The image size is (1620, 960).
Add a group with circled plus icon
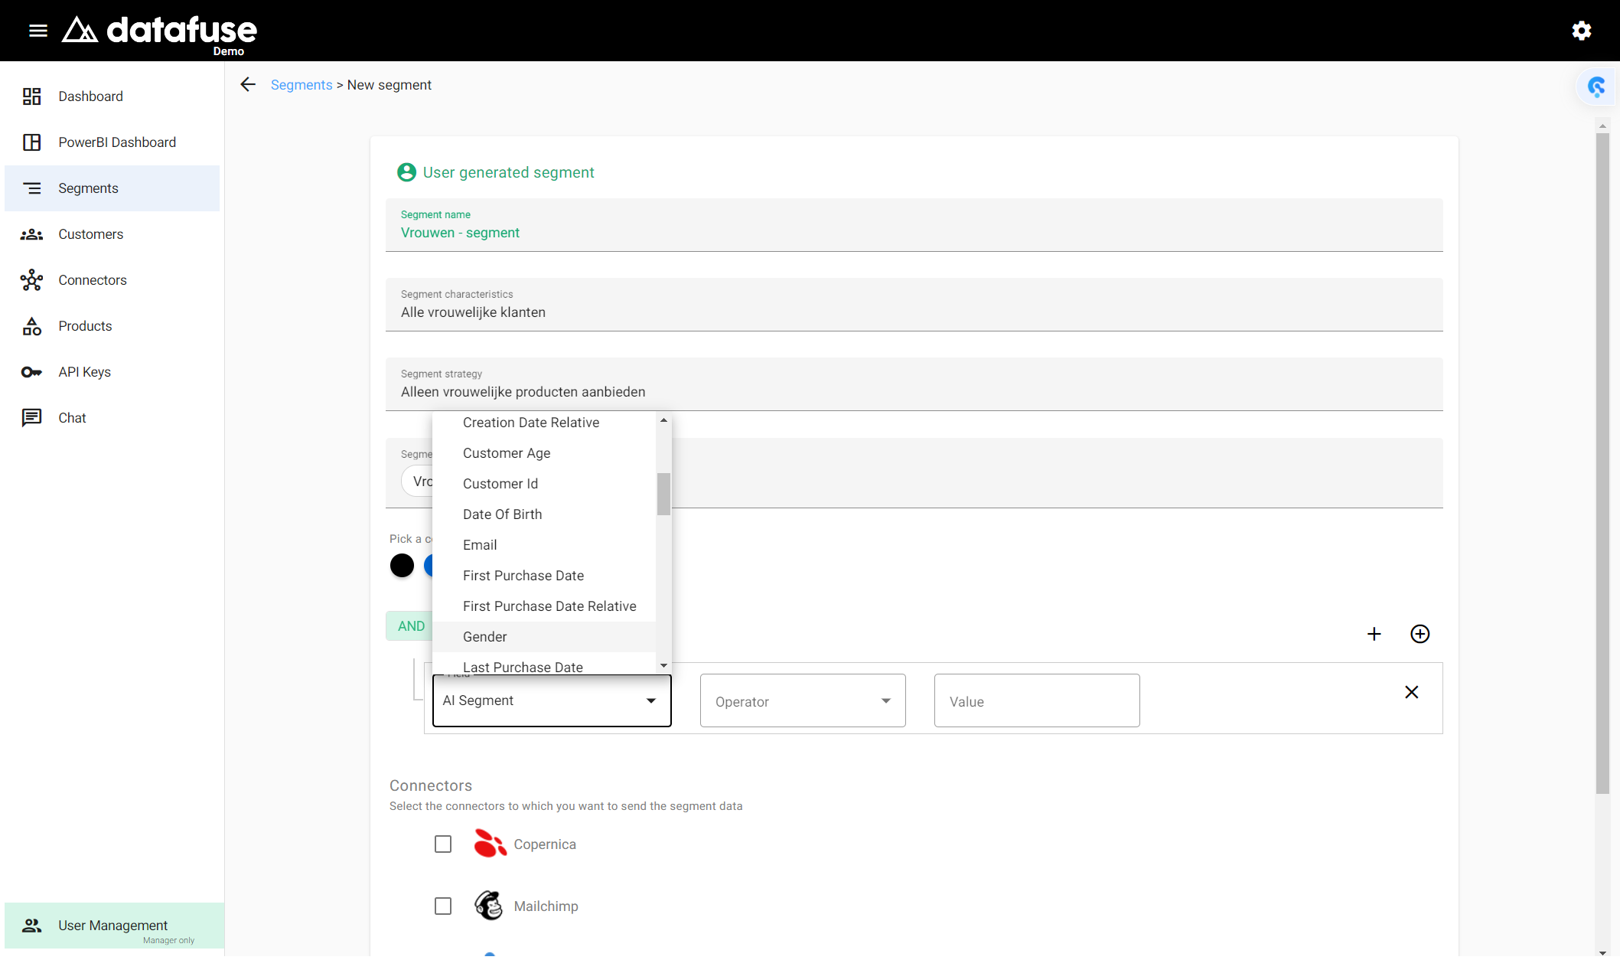(x=1420, y=634)
